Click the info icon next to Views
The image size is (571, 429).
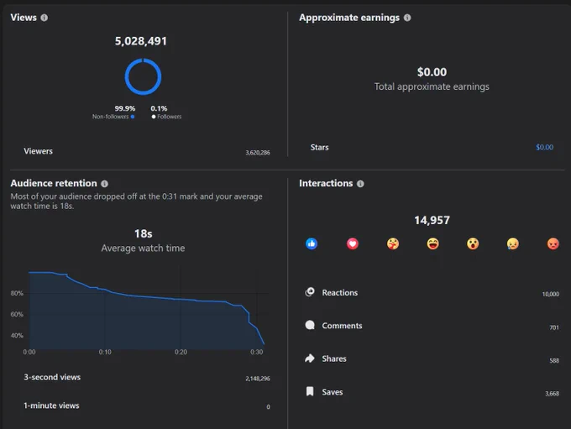pyautogui.click(x=44, y=18)
